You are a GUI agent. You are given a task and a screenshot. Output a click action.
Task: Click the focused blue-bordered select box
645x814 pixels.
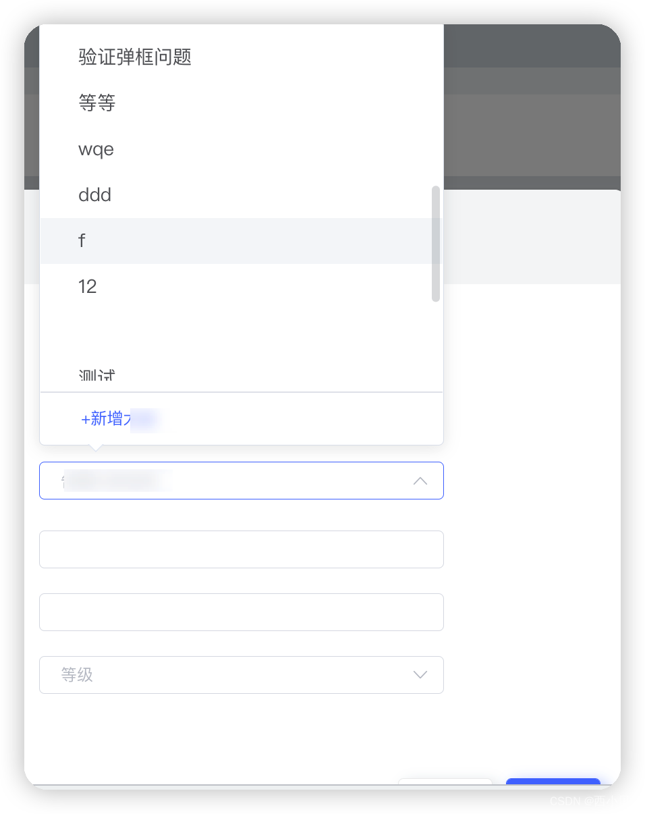(x=242, y=481)
